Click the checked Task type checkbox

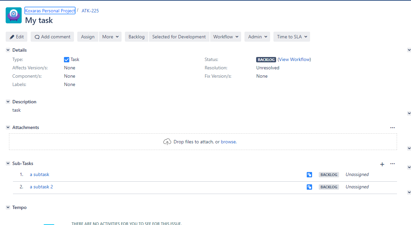pos(67,59)
